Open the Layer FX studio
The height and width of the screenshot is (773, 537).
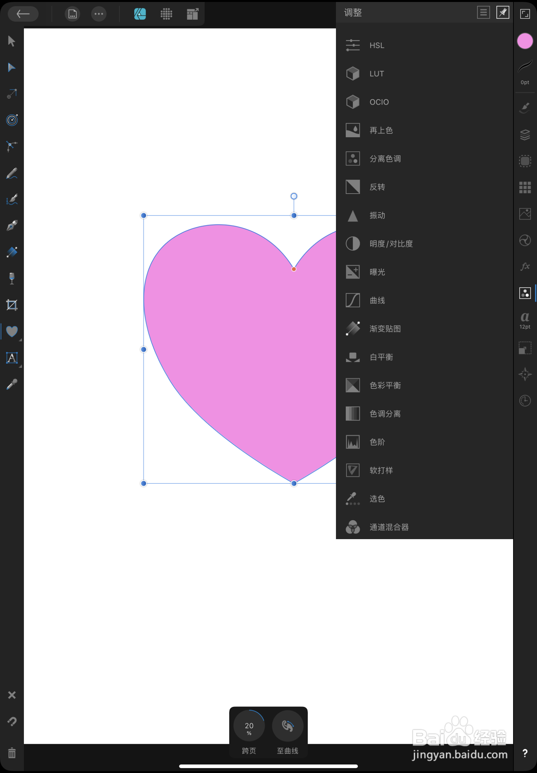525,267
